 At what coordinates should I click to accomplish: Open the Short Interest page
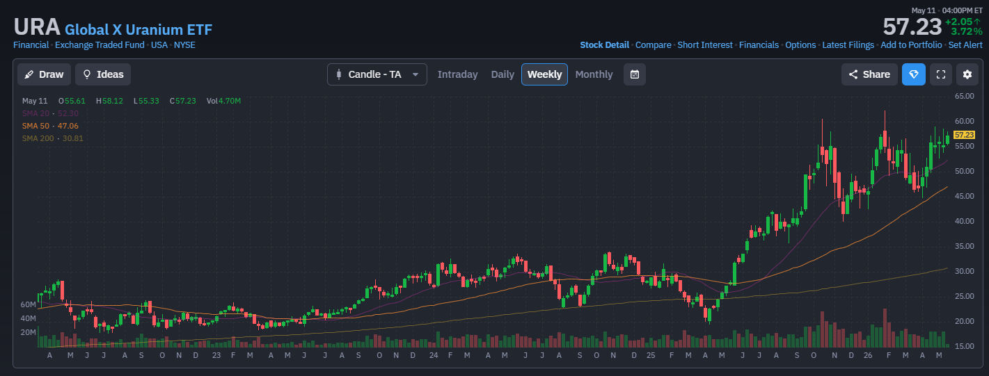[705, 45]
